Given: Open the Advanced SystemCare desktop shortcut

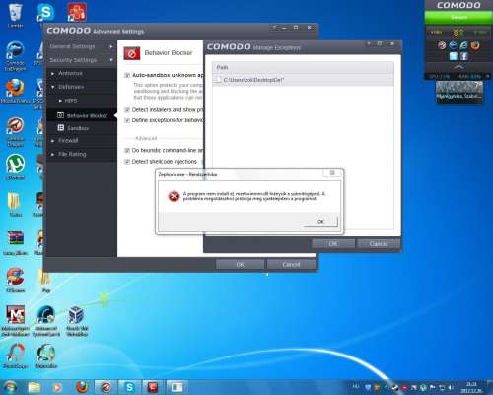Looking at the screenshot, I should pos(46,321).
